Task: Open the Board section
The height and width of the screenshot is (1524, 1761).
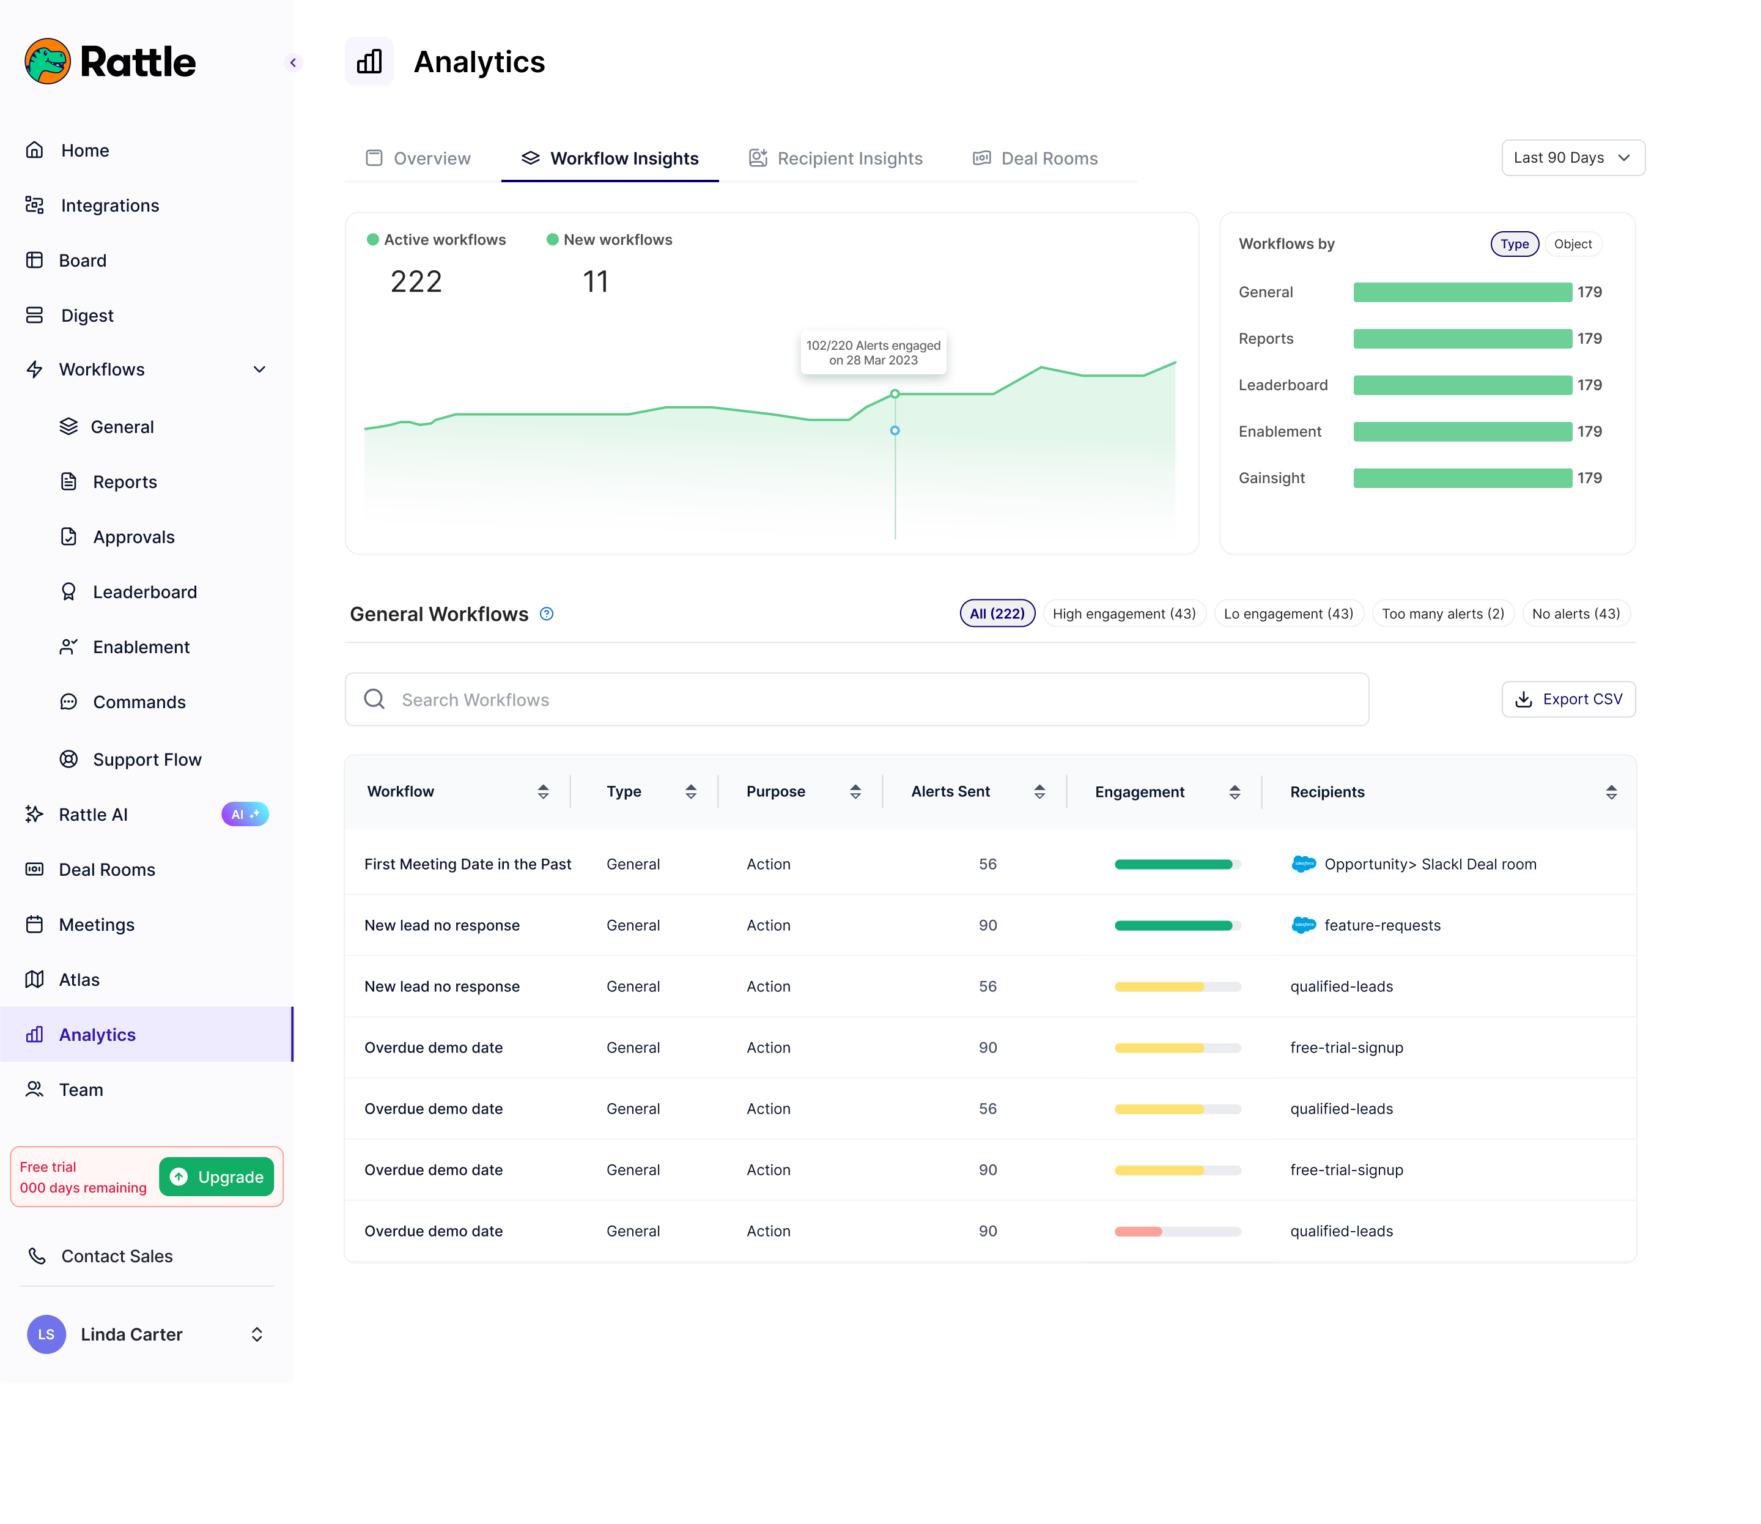Action: pyautogui.click(x=83, y=261)
